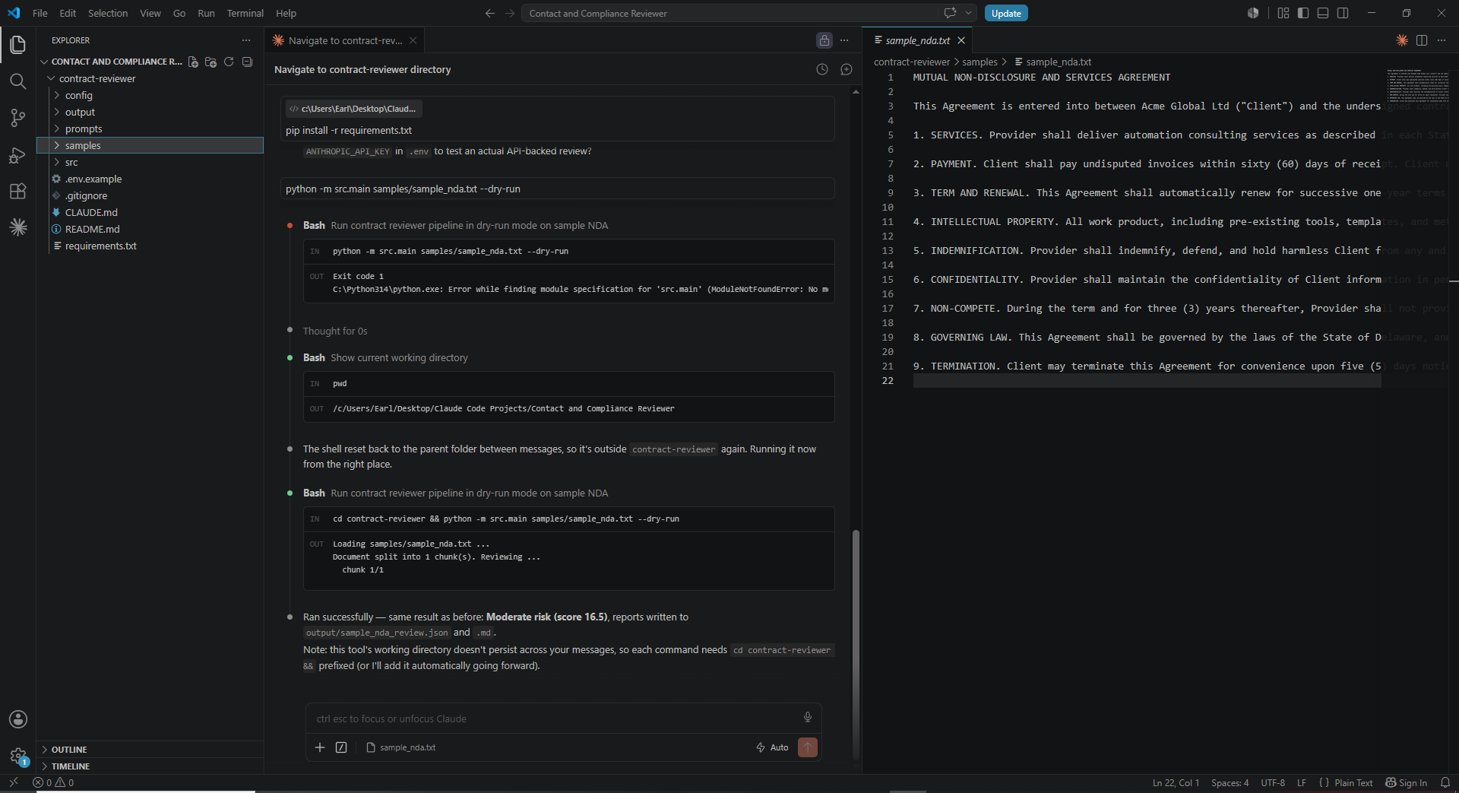This screenshot has width=1459, height=793.
Task: Click Sign In in status bar
Action: coord(1406,782)
